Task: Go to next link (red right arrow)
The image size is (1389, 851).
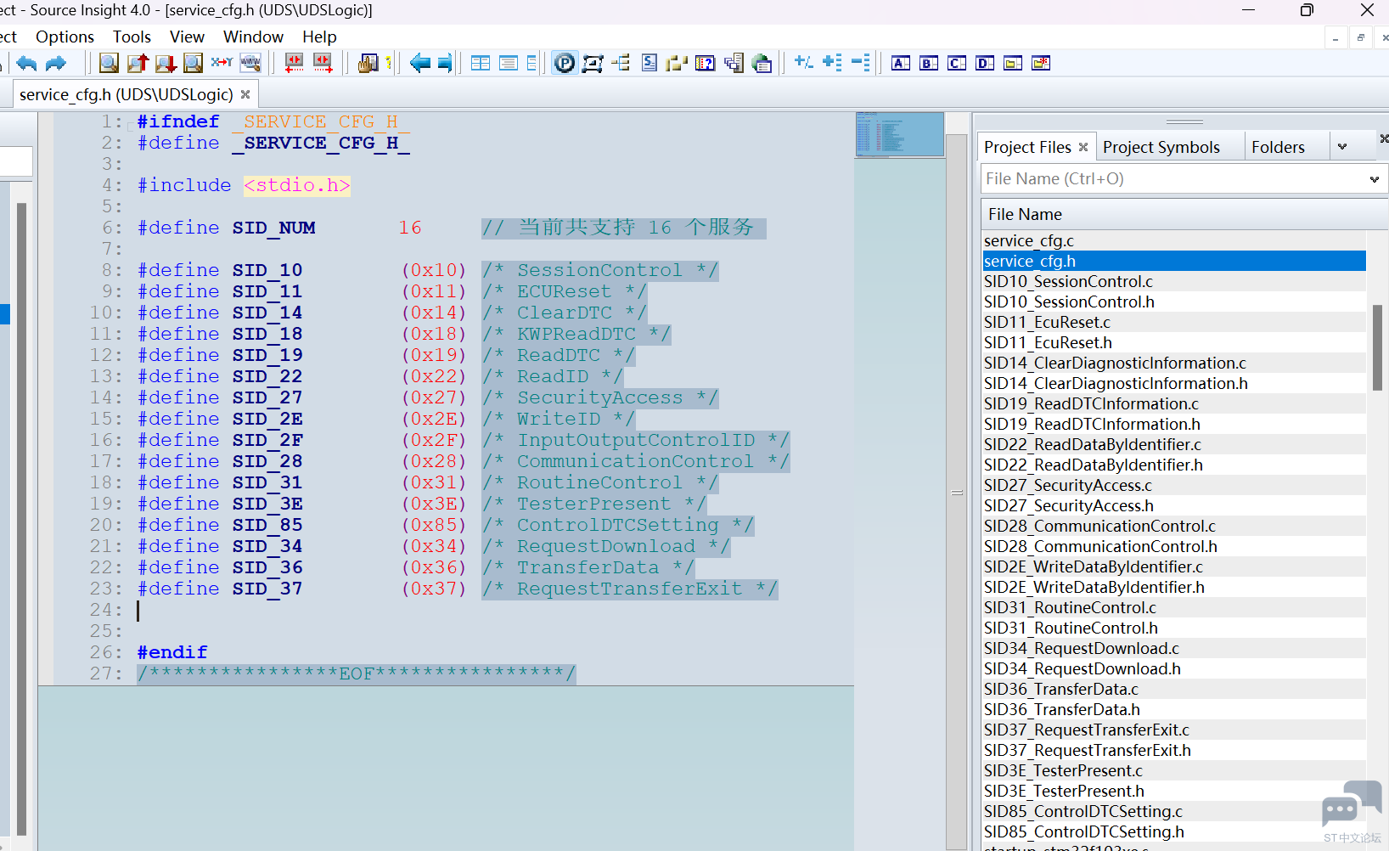Action: click(323, 63)
